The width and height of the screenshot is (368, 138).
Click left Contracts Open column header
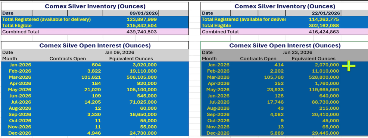pos(68,58)
